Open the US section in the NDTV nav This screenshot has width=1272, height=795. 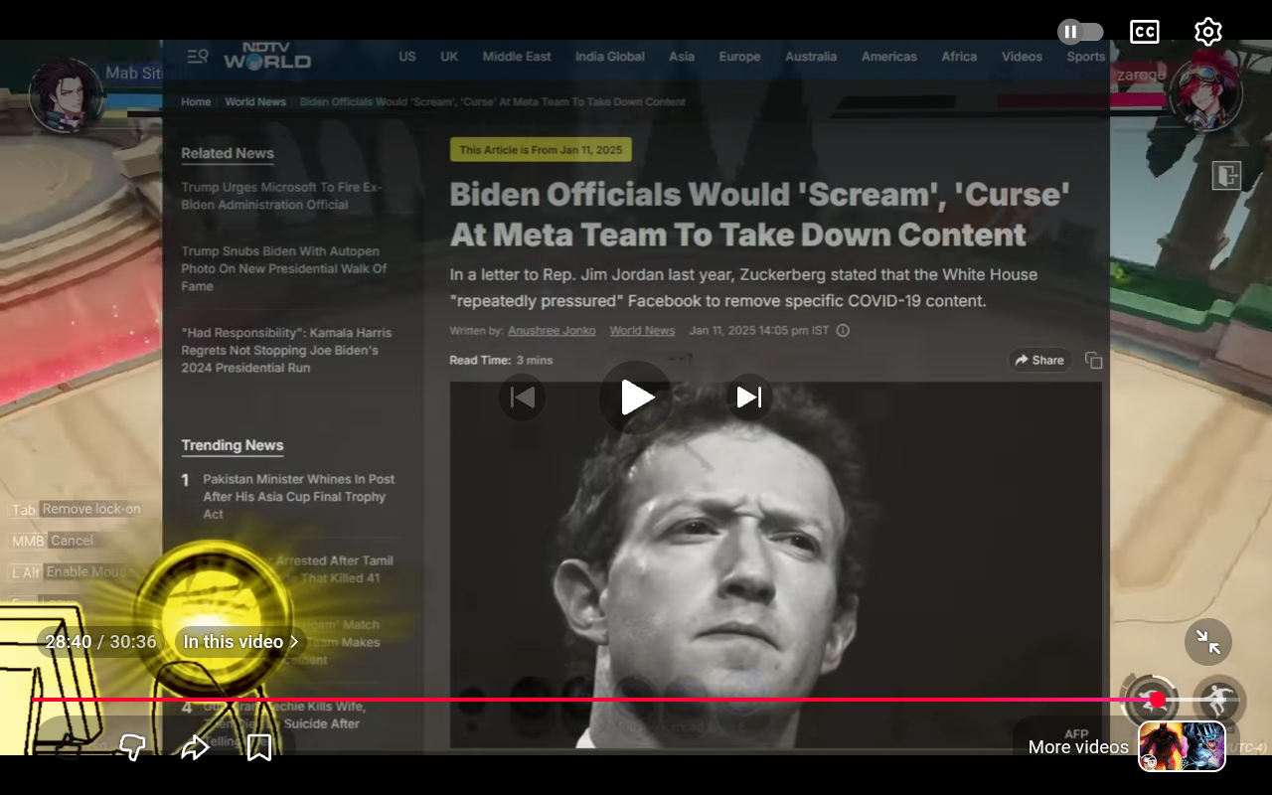pyautogui.click(x=407, y=57)
